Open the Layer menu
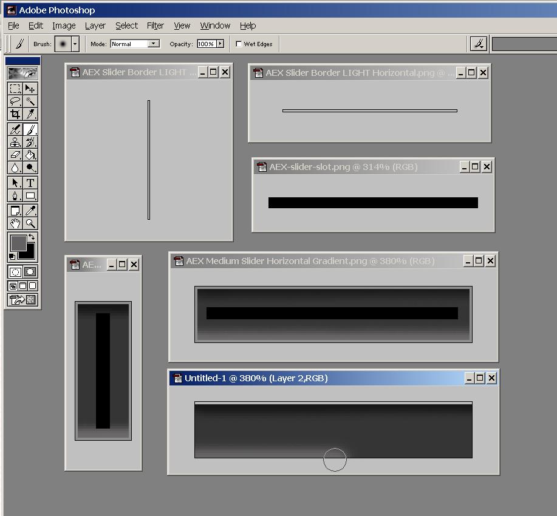Screen dimensions: 557x516 point(95,25)
